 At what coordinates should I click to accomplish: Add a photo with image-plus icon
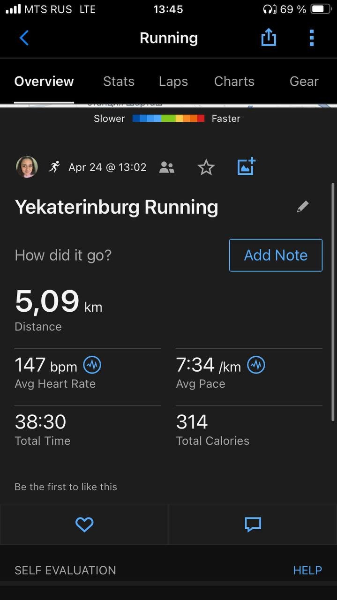coord(246,166)
